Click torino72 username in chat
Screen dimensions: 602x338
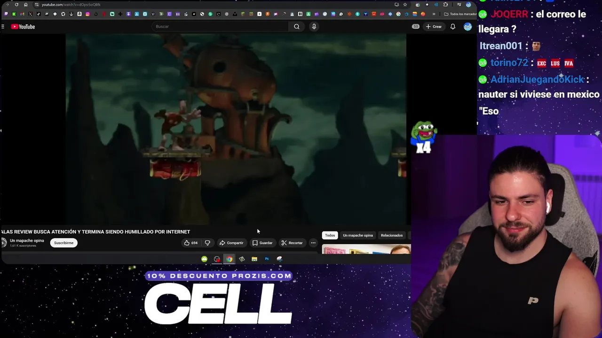(x=509, y=62)
